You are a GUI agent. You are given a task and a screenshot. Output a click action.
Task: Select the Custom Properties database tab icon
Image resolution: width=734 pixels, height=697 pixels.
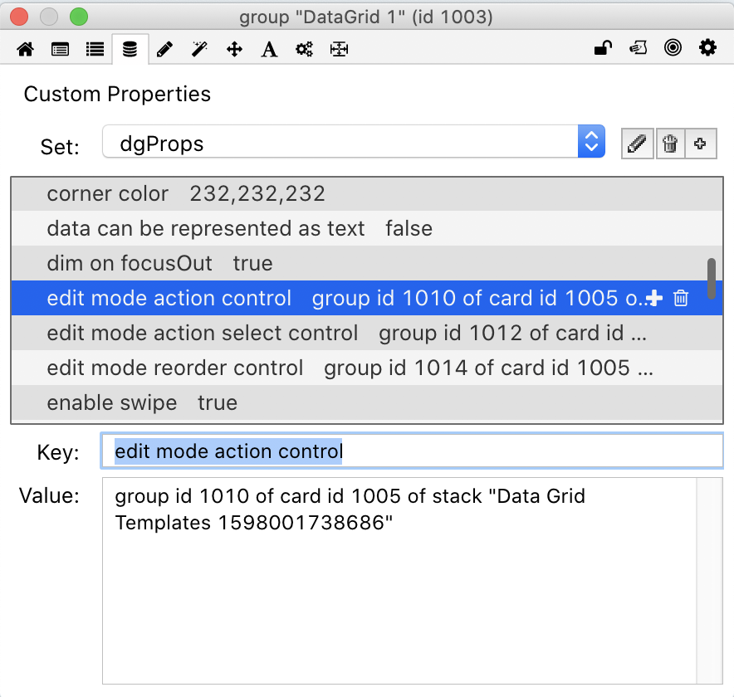[130, 49]
